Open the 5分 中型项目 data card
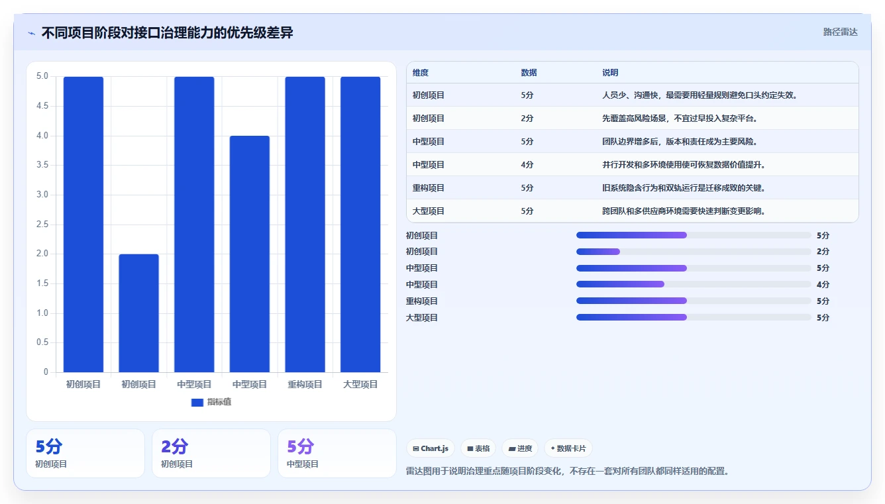885x504 pixels. pos(337,453)
